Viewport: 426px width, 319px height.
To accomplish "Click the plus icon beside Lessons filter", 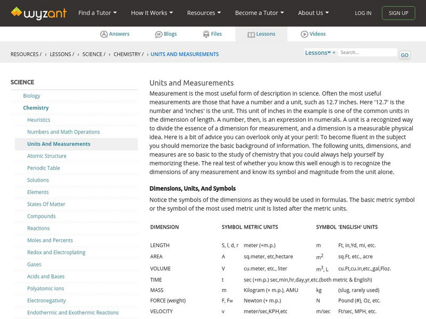I will (334, 53).
